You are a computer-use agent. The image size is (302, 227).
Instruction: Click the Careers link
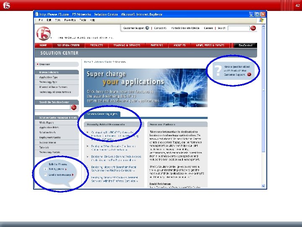[x=208, y=28]
